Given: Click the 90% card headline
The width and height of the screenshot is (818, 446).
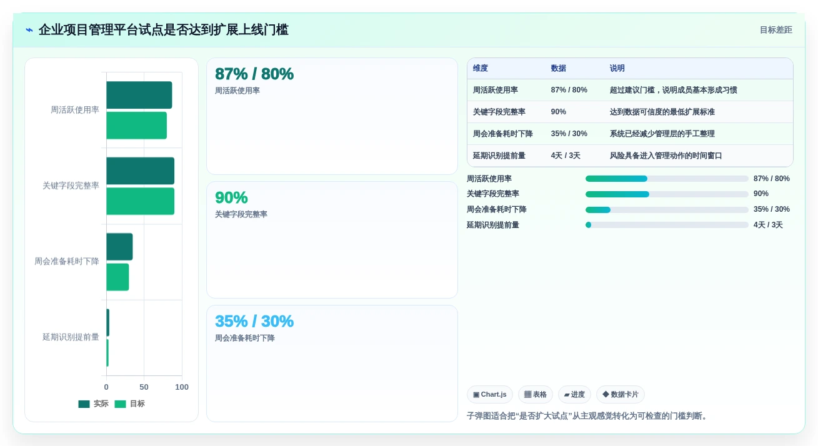Looking at the screenshot, I should pos(231,197).
